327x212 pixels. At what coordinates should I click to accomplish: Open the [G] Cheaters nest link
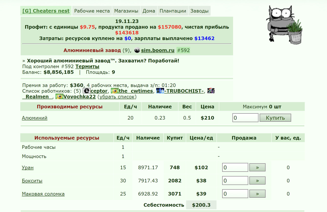pos(46,11)
